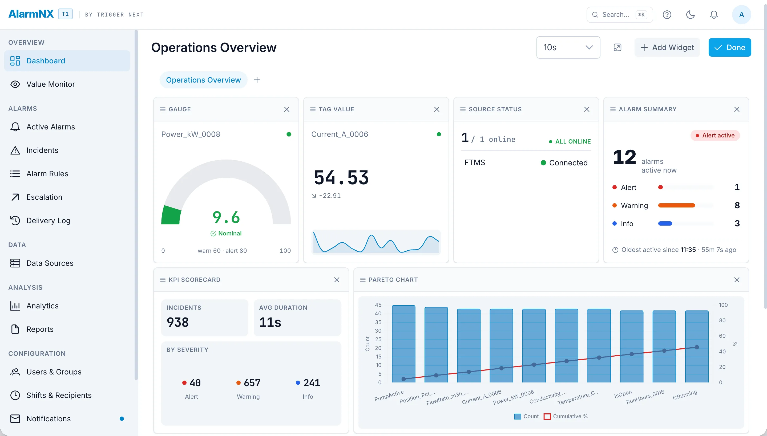Open user avatar A menu

tap(741, 15)
